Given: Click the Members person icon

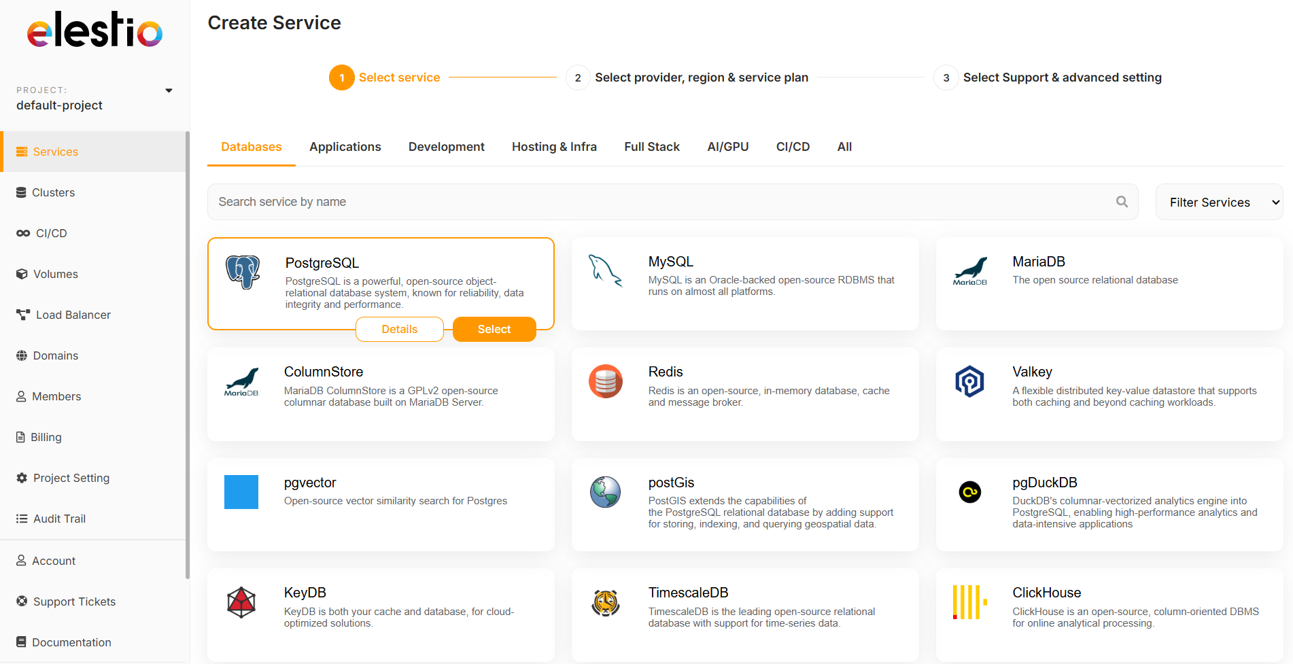Looking at the screenshot, I should 21,396.
